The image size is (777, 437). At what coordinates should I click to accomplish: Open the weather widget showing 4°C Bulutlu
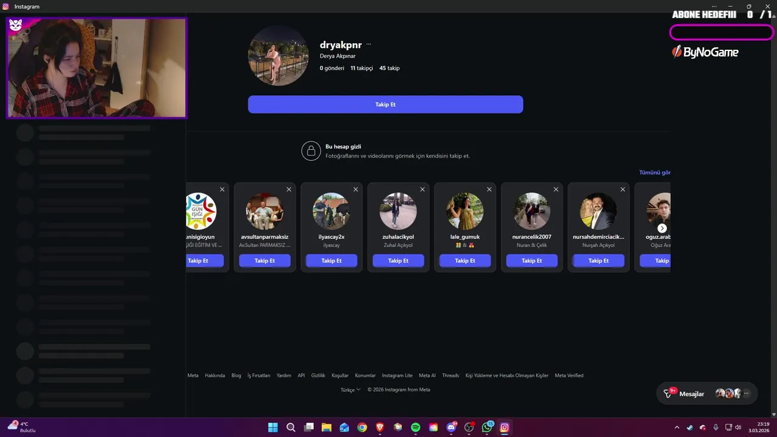click(x=22, y=427)
